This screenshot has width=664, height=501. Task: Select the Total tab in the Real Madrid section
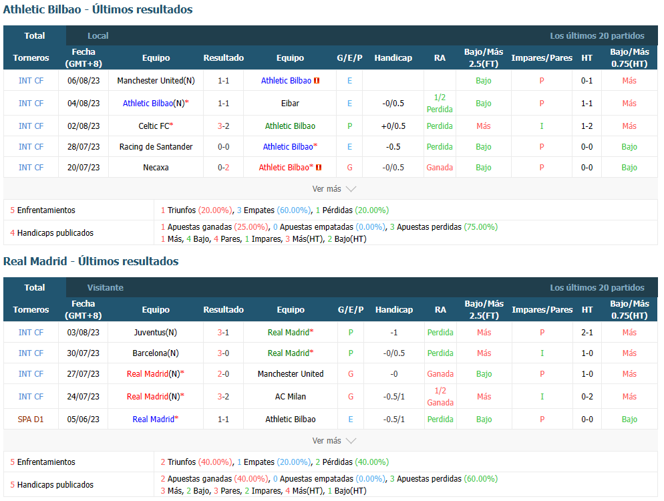pyautogui.click(x=35, y=287)
